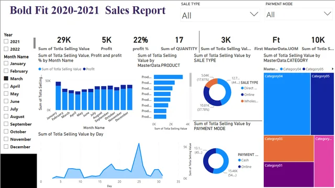Enable the July month checkbox
335x188 pixels.
[x=6, y=109]
